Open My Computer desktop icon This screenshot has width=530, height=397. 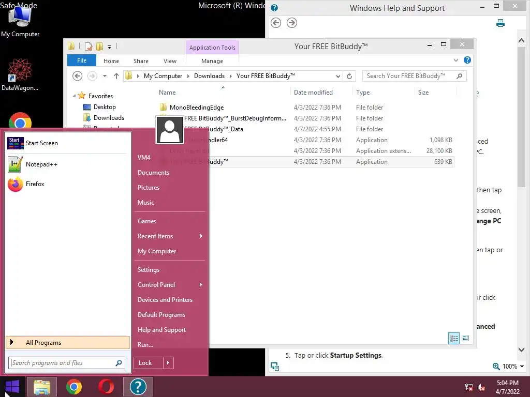coord(20,21)
